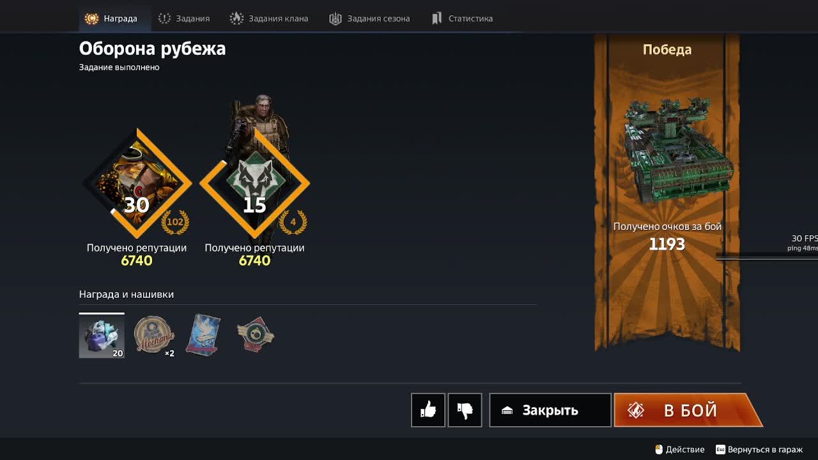Viewport: 818px width, 460px height.
Task: Start next match with В БОЙ button
Action: (688, 410)
